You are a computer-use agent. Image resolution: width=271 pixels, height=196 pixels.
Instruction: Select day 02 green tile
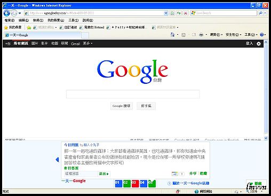pos(127,184)
